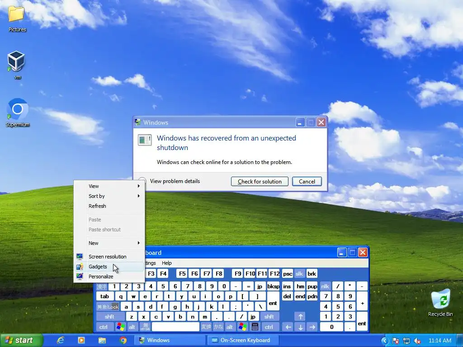The height and width of the screenshot is (347, 463).
Task: Click the problem report icon in dialog
Action: 145,140
